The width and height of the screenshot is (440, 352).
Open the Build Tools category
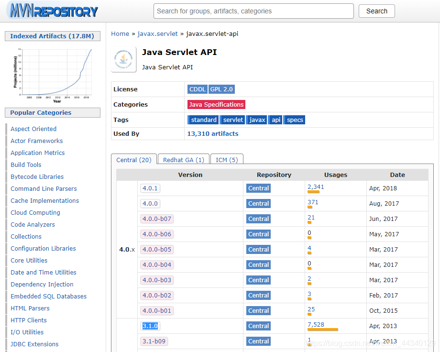click(26, 165)
